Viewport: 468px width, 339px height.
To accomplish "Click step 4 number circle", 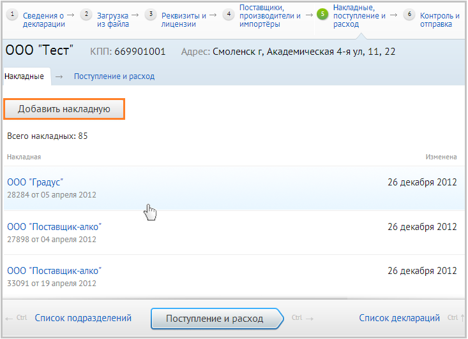I will tap(229, 14).
